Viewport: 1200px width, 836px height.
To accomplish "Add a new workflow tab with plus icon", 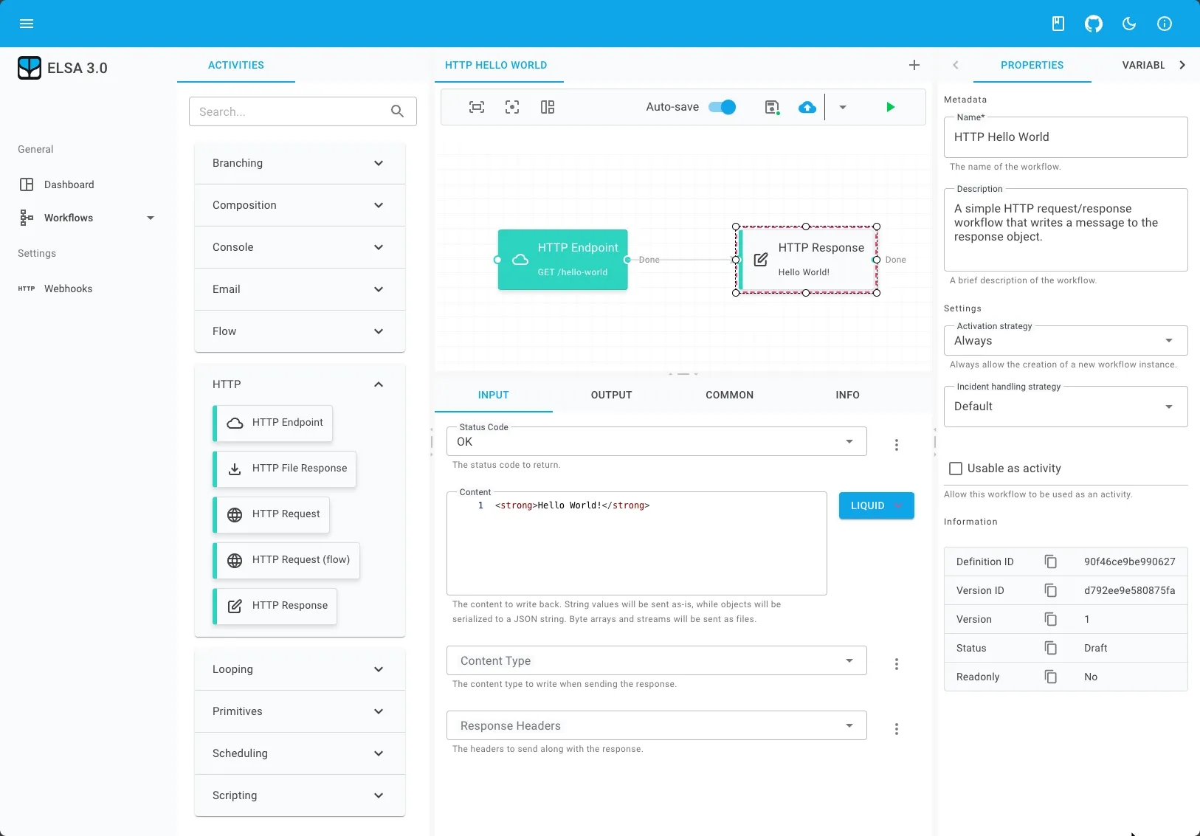I will [x=914, y=65].
